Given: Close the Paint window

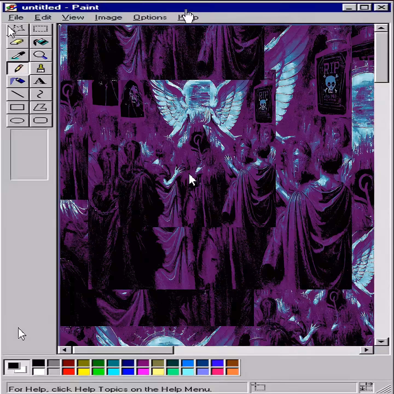Looking at the screenshot, I should (381, 7).
